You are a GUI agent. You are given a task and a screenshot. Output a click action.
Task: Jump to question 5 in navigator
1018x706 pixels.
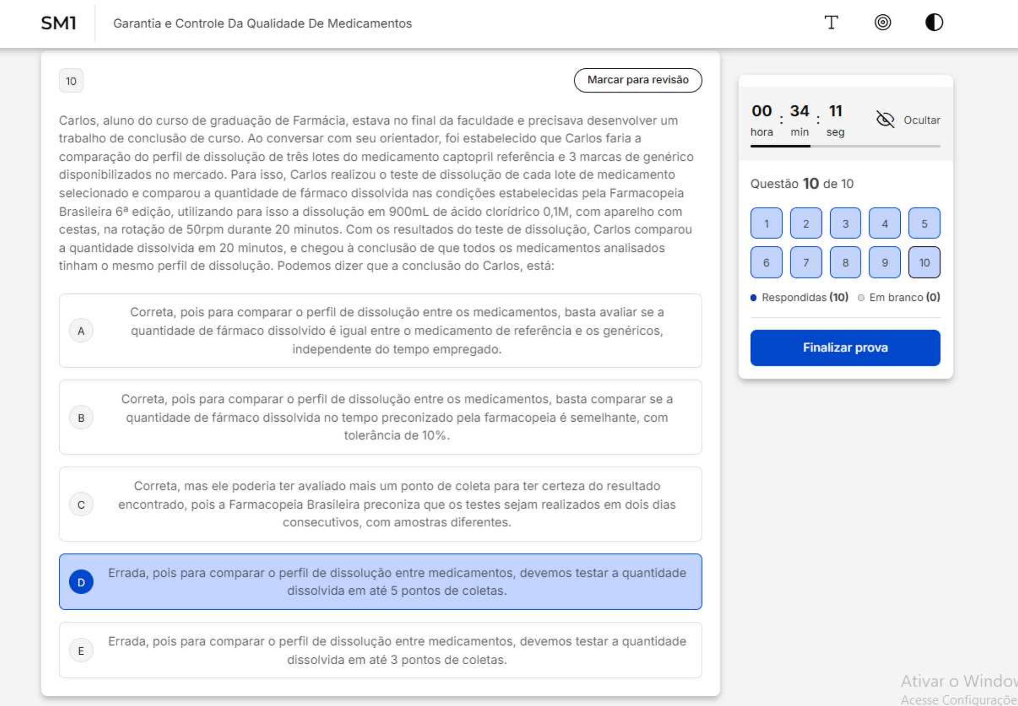tap(924, 224)
